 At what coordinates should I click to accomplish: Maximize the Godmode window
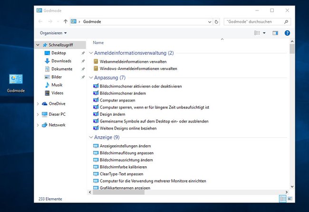pyautogui.click(x=272, y=10)
